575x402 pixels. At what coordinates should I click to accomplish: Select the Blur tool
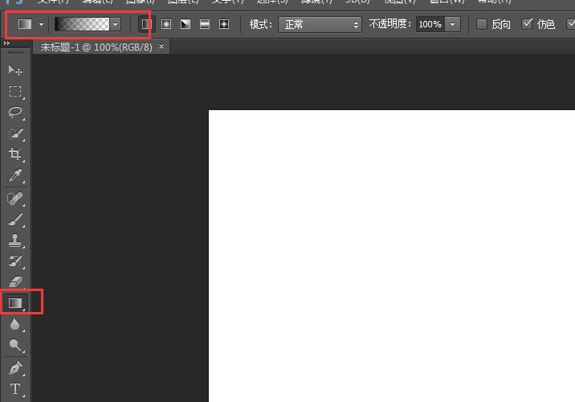click(15, 324)
